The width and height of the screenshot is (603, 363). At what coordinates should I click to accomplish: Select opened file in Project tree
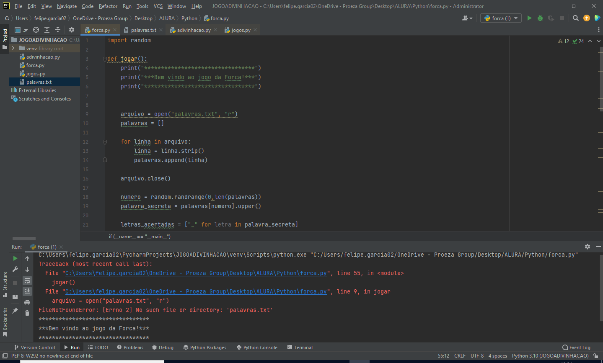click(36, 30)
